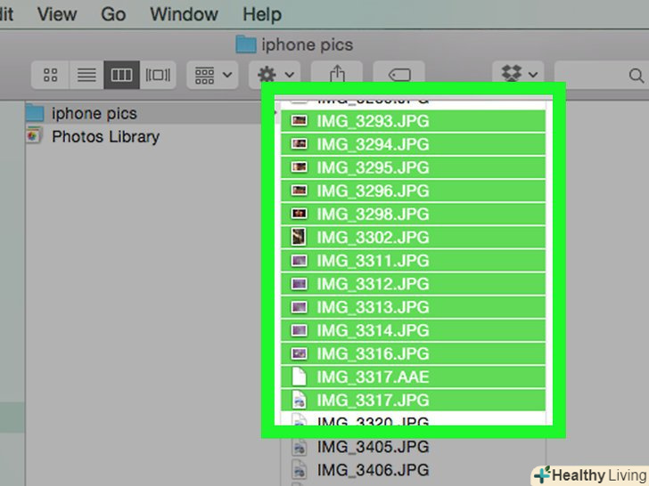
Task: Open the Dropbox toolbar menu
Action: click(518, 74)
